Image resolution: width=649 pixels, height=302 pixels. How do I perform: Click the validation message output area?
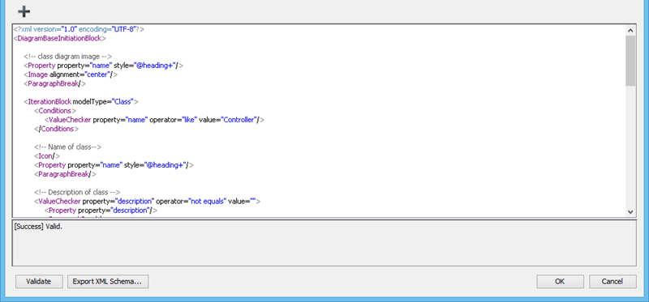point(324,243)
